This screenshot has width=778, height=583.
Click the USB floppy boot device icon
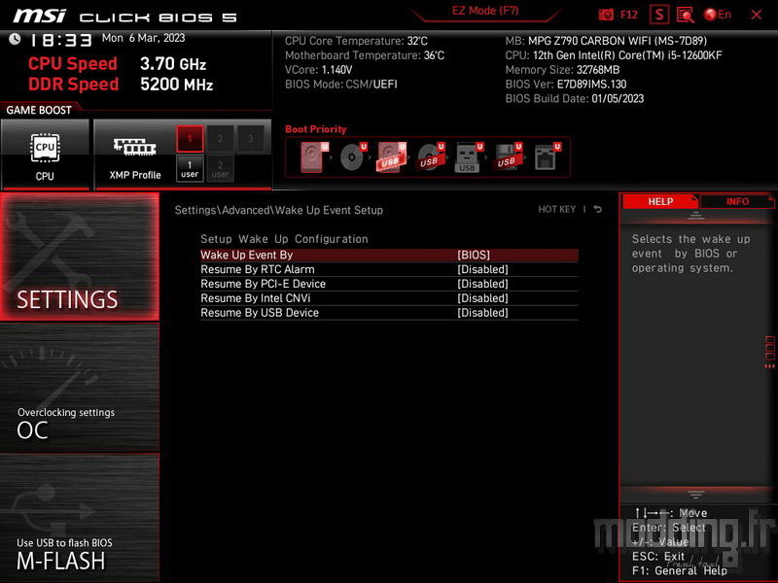click(x=508, y=156)
